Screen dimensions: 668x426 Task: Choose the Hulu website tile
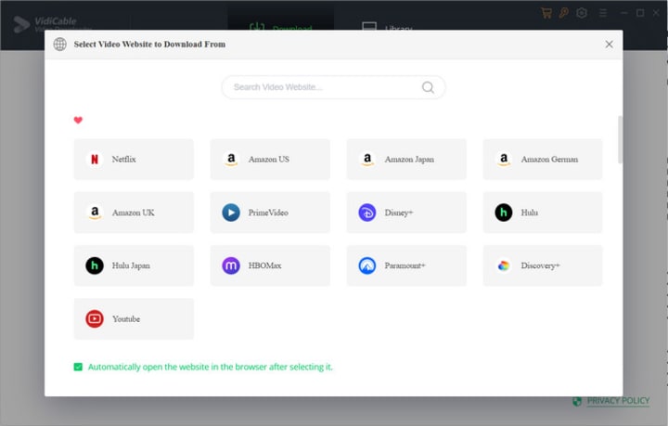[543, 213]
